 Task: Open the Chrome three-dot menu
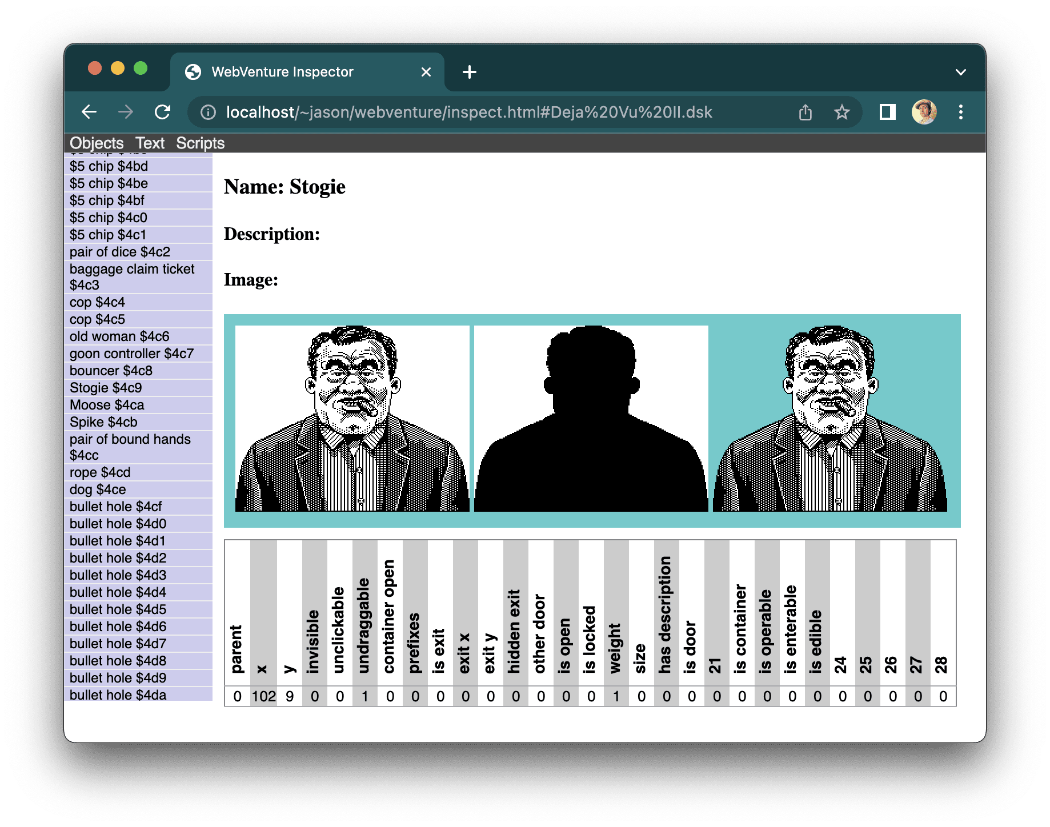[x=961, y=112]
